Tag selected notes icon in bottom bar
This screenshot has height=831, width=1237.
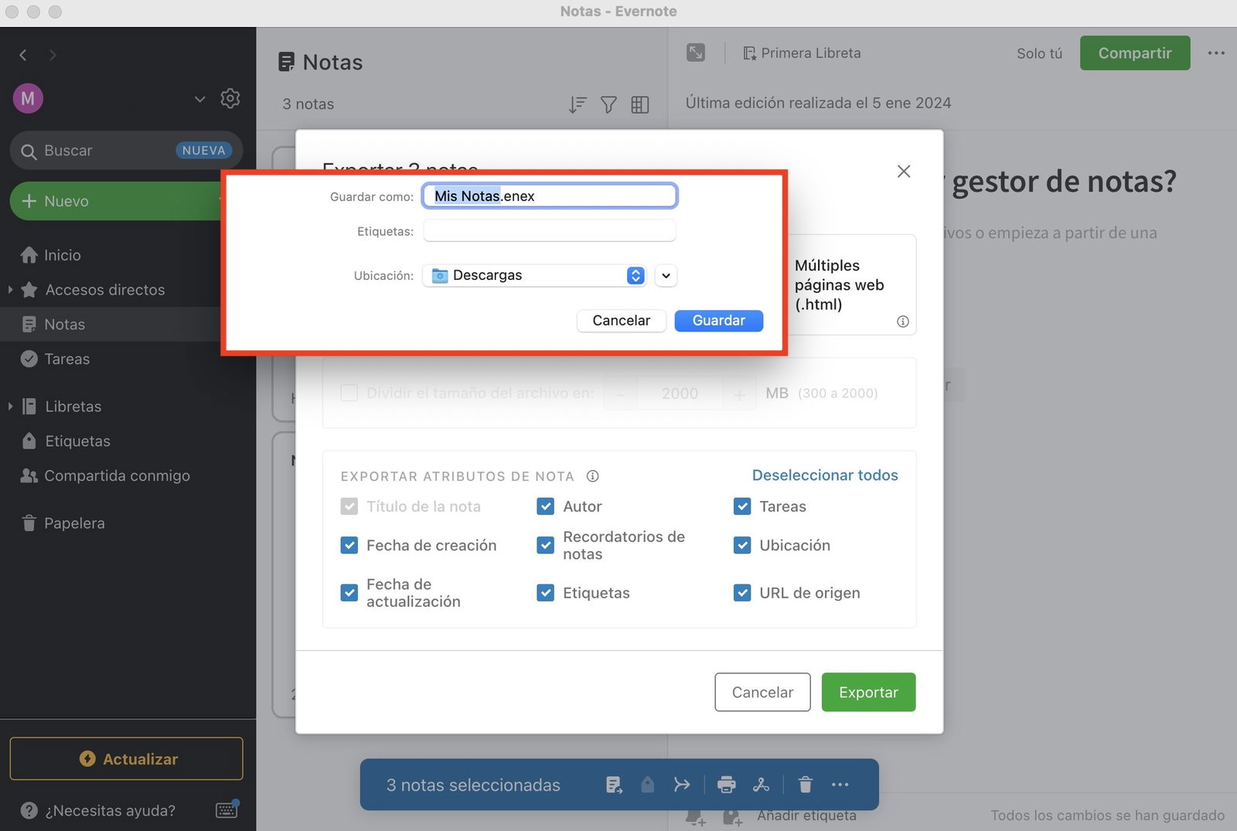(648, 785)
